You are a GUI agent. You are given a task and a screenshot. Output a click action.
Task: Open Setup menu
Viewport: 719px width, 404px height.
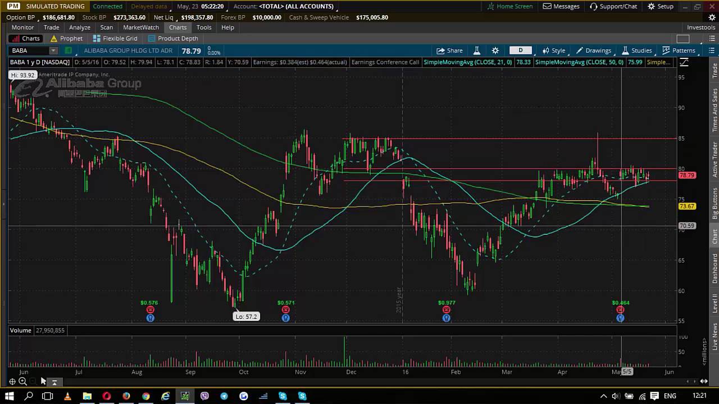[x=661, y=6]
